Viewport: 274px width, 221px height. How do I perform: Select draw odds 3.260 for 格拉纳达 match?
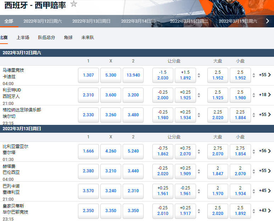point(111,115)
